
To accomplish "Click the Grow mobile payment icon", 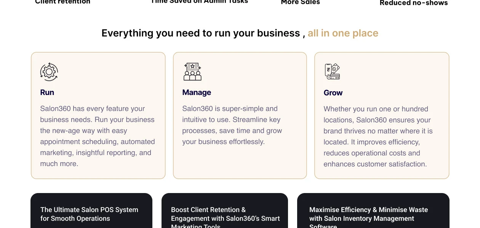I will tap(332, 71).
